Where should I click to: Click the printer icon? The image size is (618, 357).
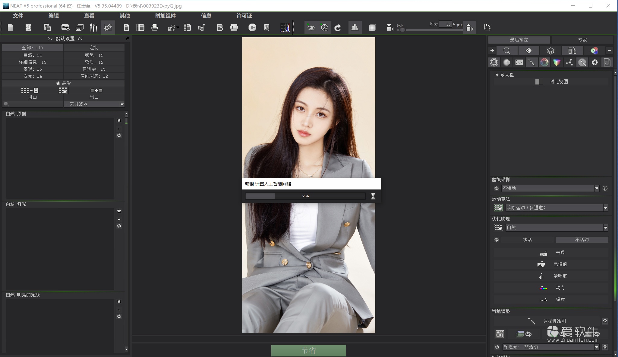tap(155, 28)
